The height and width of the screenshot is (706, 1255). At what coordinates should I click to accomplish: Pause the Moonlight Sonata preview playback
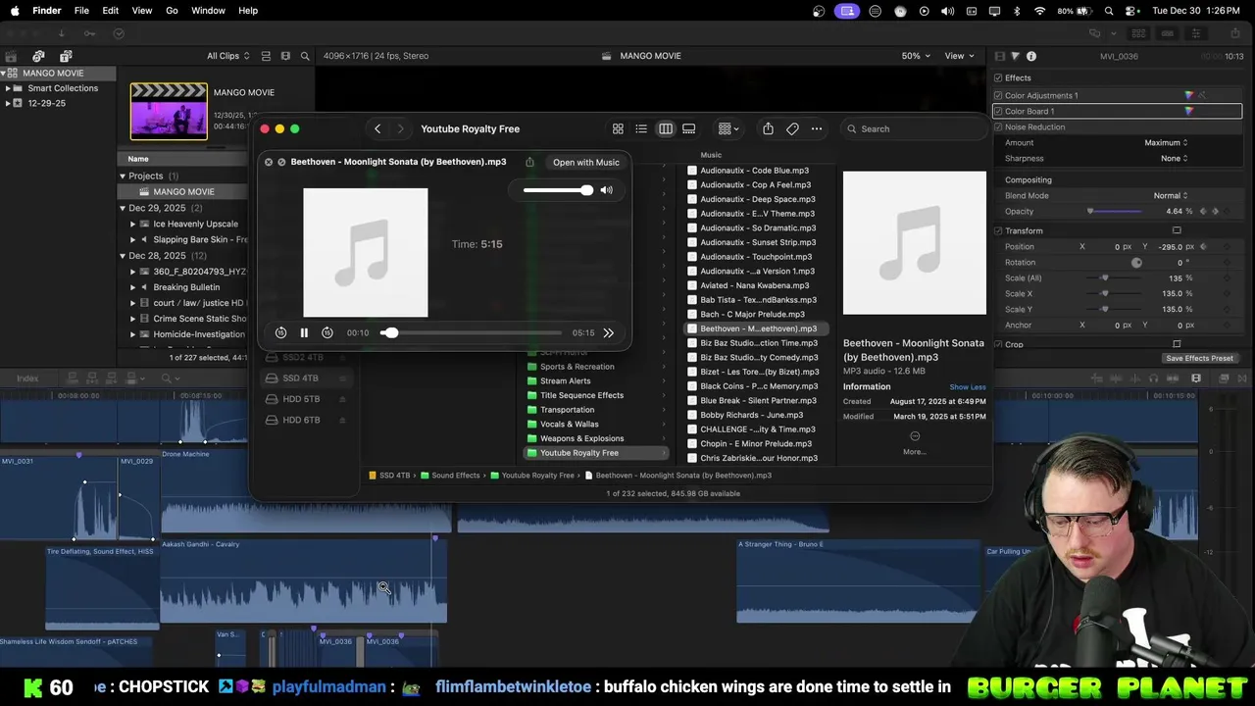(304, 333)
